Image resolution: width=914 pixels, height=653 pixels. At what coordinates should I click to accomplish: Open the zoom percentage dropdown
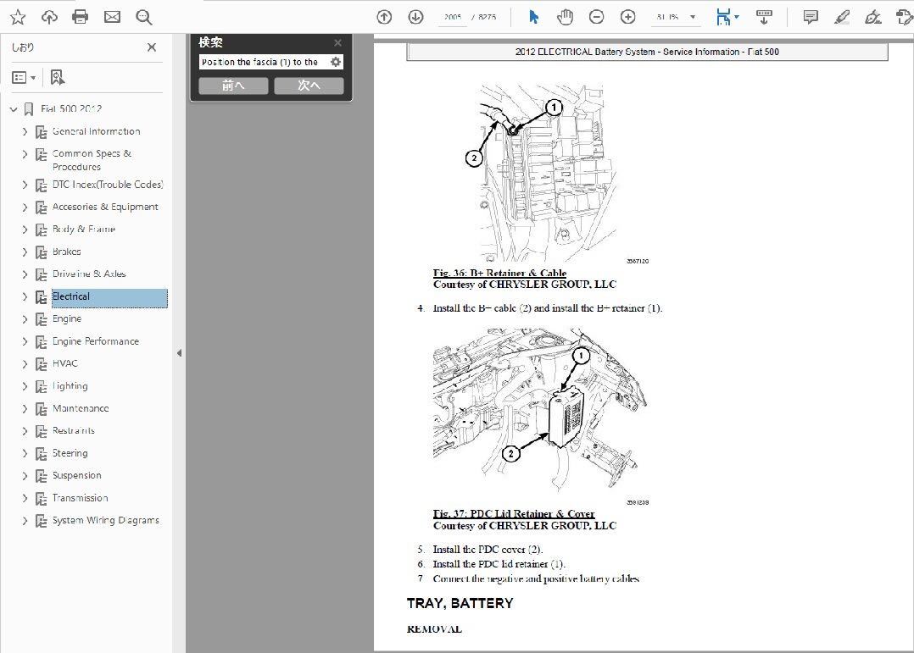[692, 16]
